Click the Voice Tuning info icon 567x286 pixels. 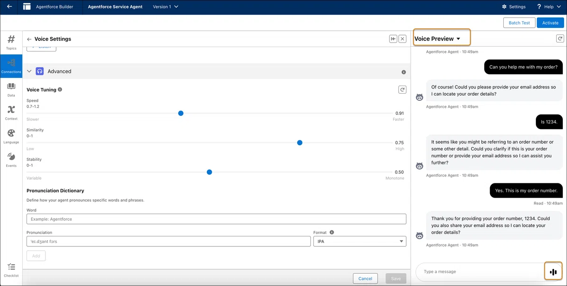(60, 89)
